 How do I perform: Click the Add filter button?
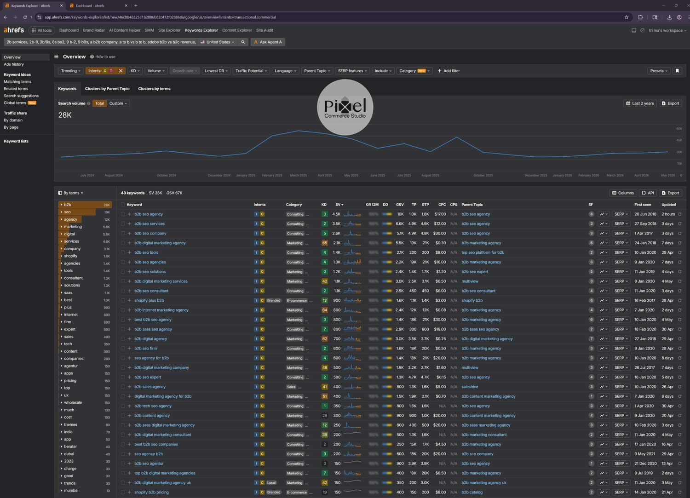coord(448,71)
